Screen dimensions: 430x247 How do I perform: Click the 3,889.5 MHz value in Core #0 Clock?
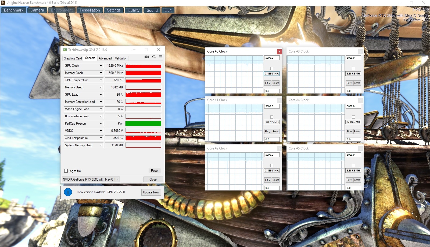tap(272, 74)
